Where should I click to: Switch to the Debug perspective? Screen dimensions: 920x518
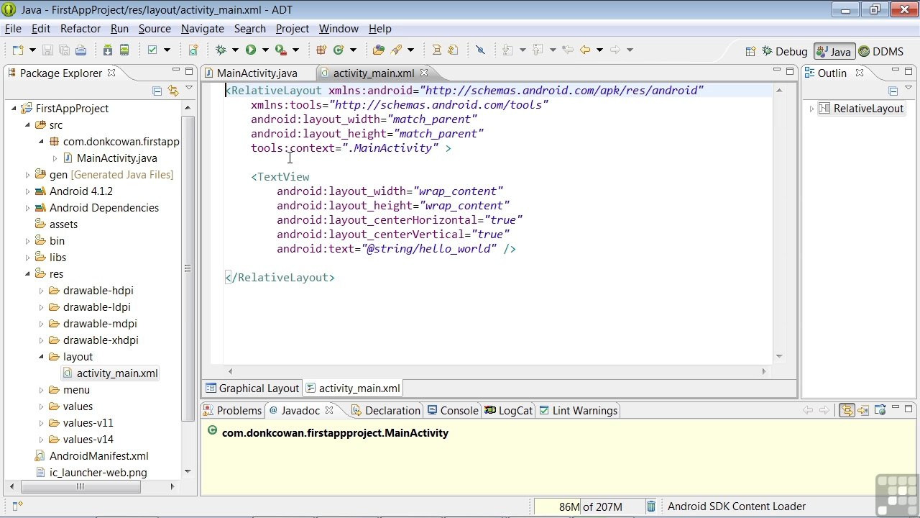point(784,51)
